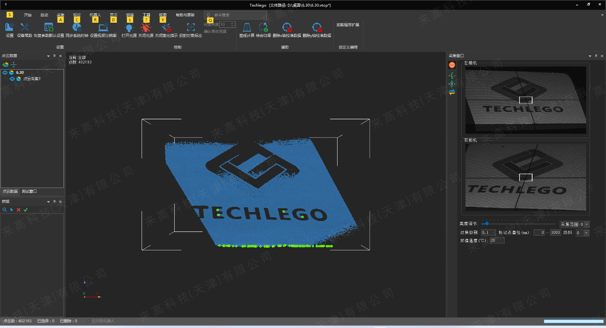Toggle visibility eye for 6.30 item
Viewport: 606px width, 328px height.
tap(5, 72)
